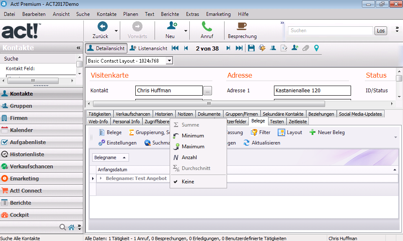This screenshot has height=241, width=403.
Task: Choose Anzahl from the context menu
Action: point(198,157)
